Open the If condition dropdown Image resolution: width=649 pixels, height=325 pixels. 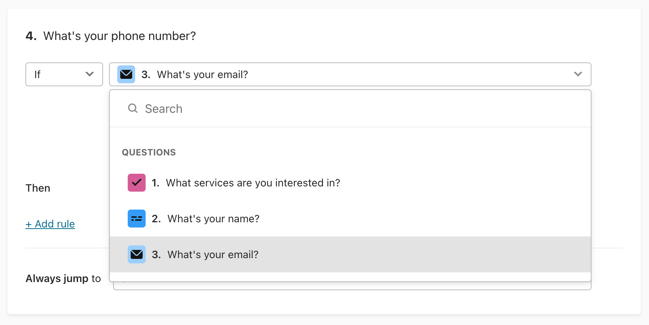tap(64, 74)
